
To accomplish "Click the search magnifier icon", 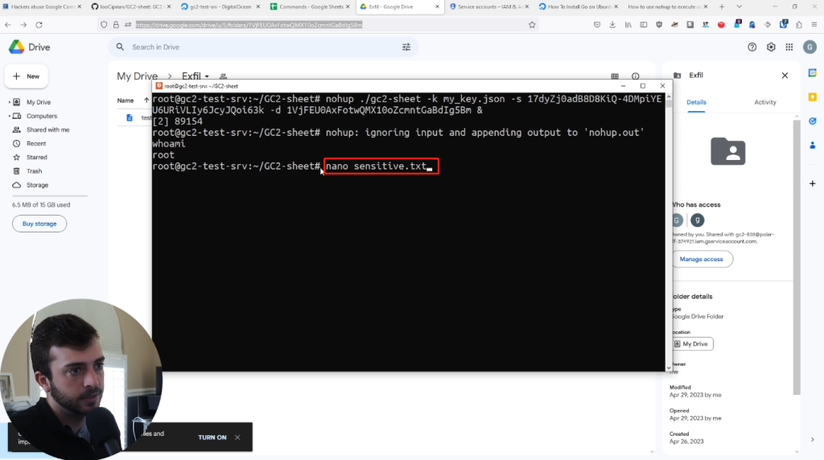I will pos(121,47).
